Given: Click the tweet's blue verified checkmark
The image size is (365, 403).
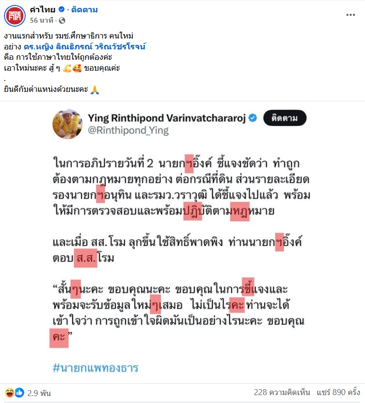Looking at the screenshot, I should pos(253,118).
